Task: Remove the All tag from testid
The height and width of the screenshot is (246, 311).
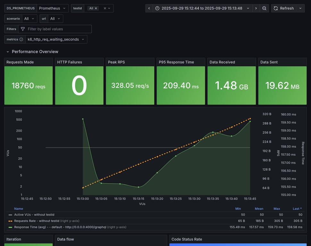Action: click(96, 8)
